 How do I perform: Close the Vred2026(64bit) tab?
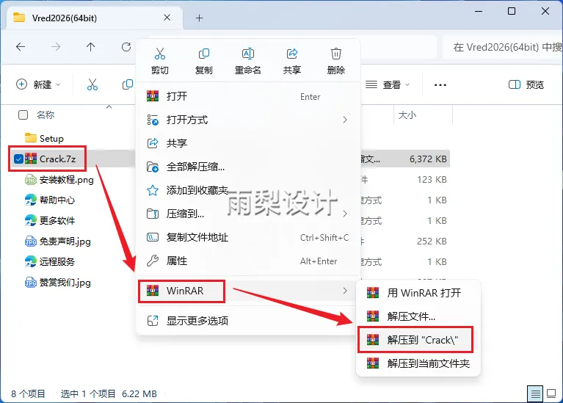[x=167, y=18]
